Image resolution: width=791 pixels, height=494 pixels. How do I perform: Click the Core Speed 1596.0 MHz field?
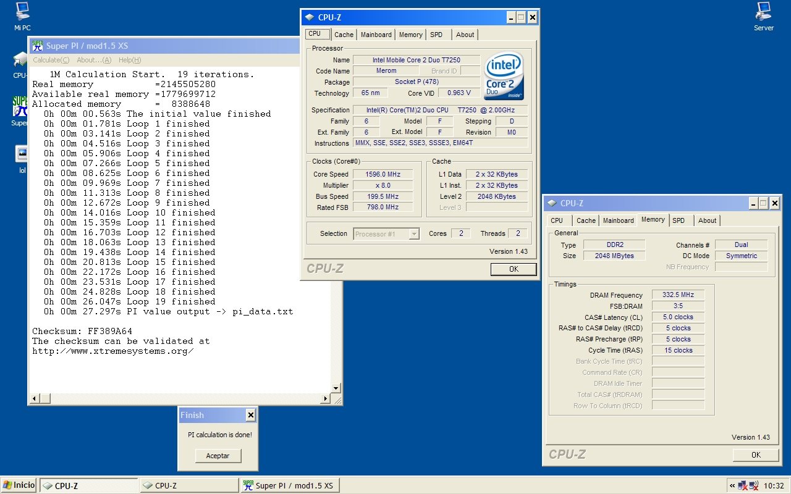click(383, 174)
